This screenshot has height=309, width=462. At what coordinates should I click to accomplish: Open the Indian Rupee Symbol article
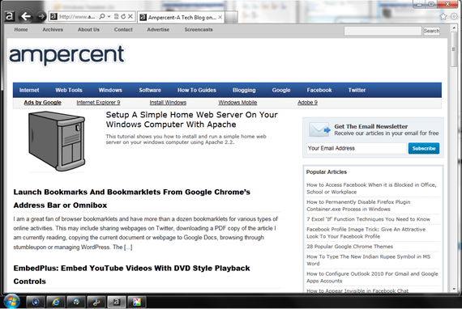tap(368, 260)
